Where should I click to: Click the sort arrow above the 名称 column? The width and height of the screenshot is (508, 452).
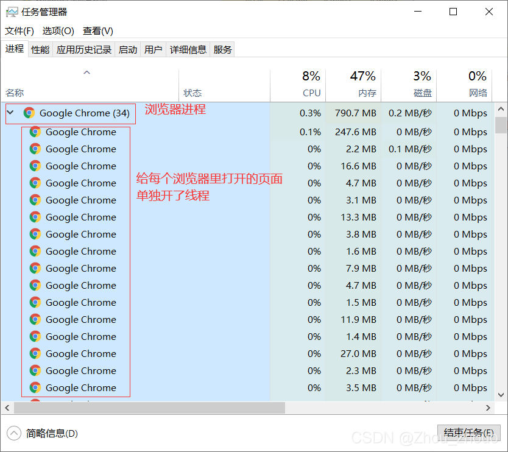click(86, 72)
